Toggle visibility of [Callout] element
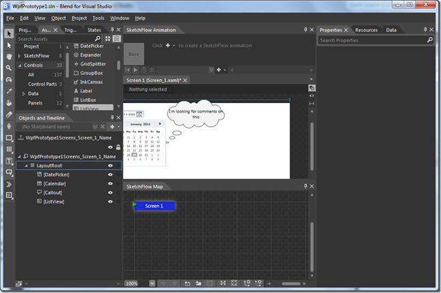 pyautogui.click(x=111, y=193)
